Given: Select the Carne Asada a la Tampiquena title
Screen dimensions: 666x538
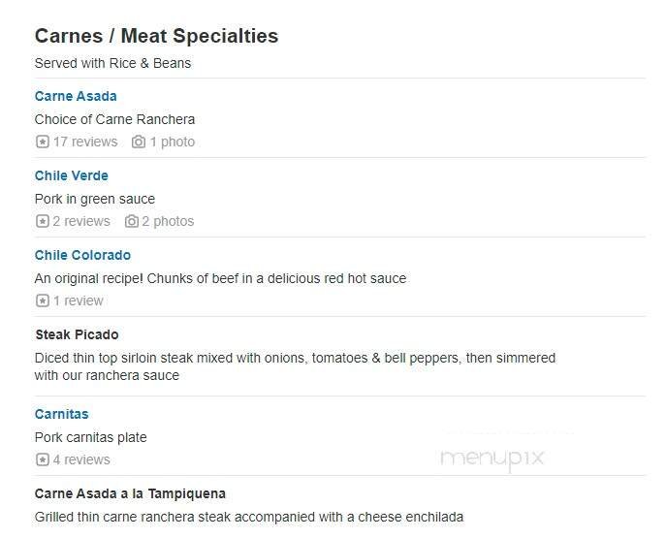Looking at the screenshot, I should coord(130,493).
